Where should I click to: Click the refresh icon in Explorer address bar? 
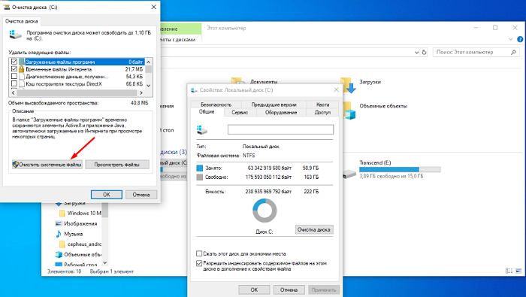[x=424, y=52]
